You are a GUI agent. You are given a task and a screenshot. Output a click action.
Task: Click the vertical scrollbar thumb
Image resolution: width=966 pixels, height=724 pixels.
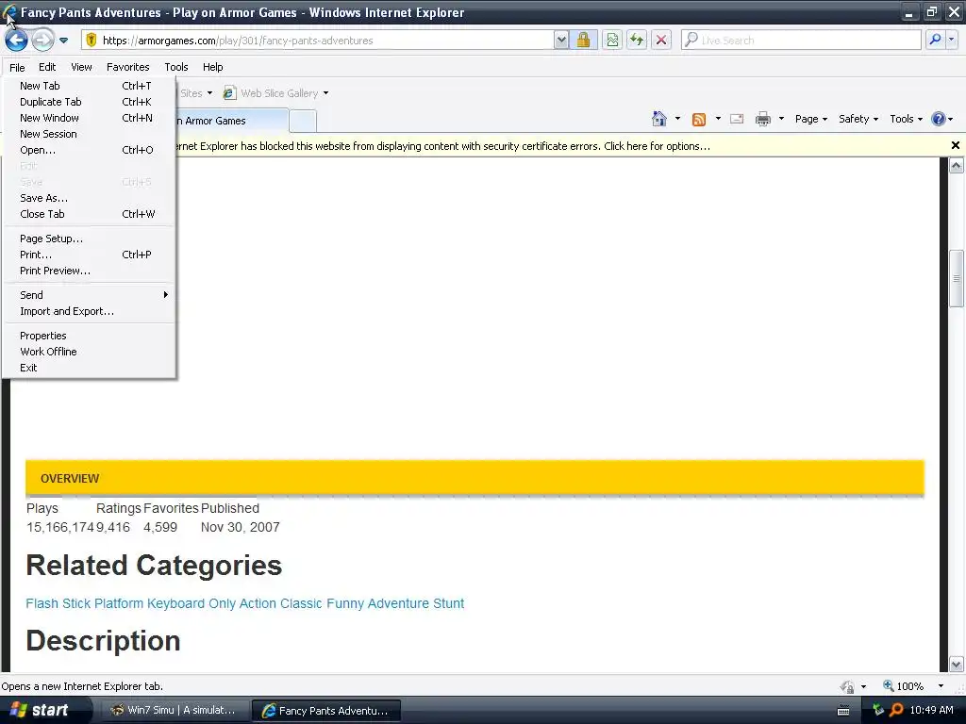[x=956, y=278]
